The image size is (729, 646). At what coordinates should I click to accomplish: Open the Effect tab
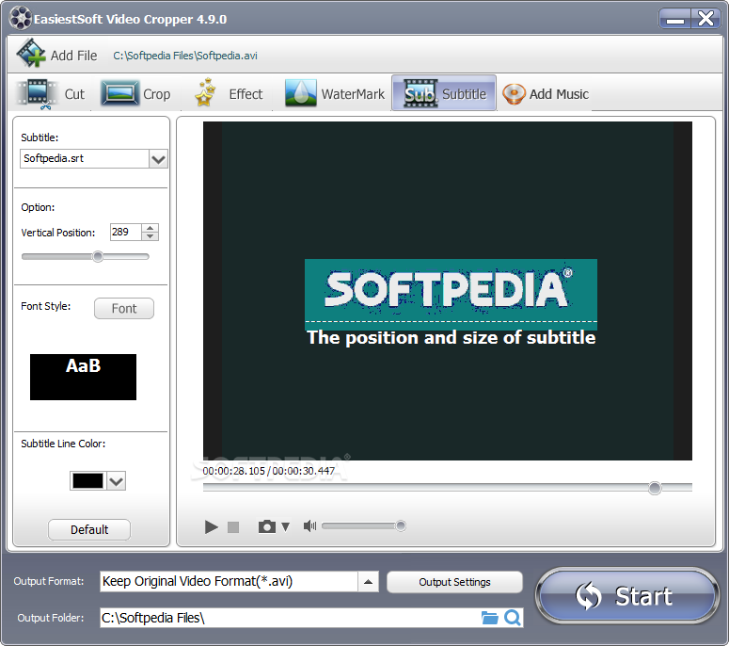pos(229,93)
